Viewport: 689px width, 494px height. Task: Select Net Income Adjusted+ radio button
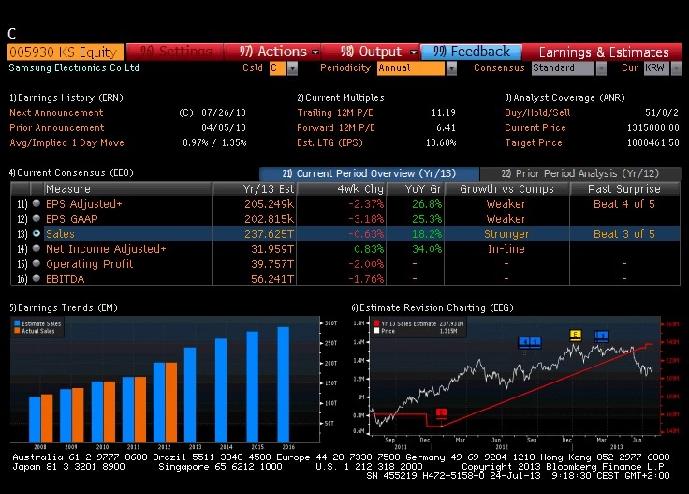[37, 248]
